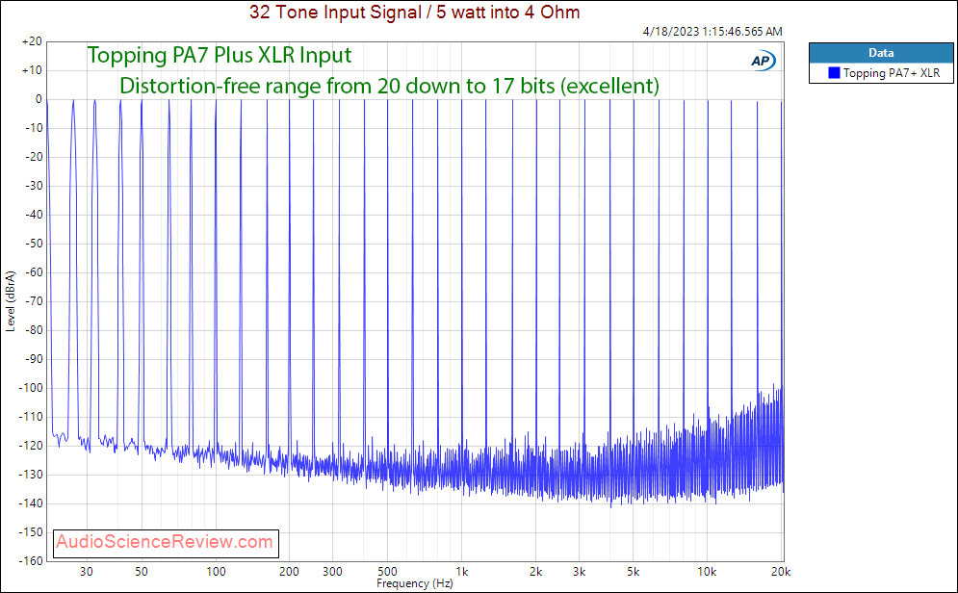958x593 pixels.
Task: Click the "Distortion-free range from 20 down to 17 bits" annotation
Action: pyautogui.click(x=337, y=86)
